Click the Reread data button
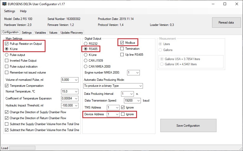The height and width of the screenshot is (151, 243). tap(226, 23)
